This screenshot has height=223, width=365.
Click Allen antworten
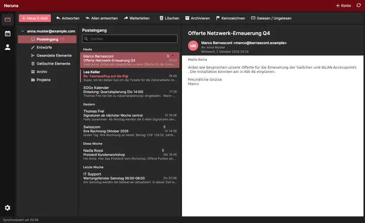[x=101, y=18]
